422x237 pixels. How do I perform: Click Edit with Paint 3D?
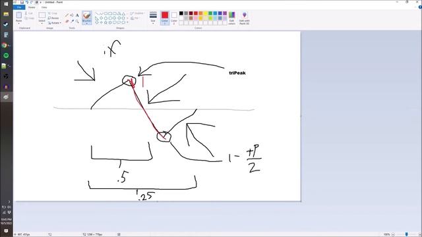click(x=245, y=18)
